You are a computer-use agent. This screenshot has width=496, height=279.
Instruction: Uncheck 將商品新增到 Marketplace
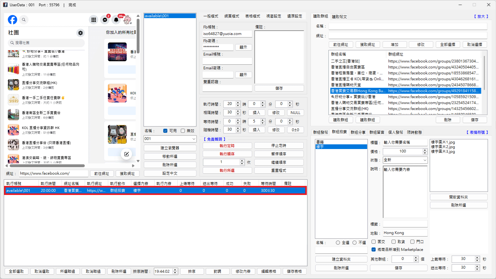pos(373,249)
